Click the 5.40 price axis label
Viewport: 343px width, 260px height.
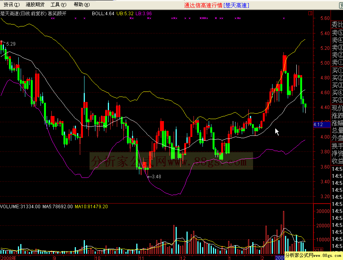pos(325,33)
